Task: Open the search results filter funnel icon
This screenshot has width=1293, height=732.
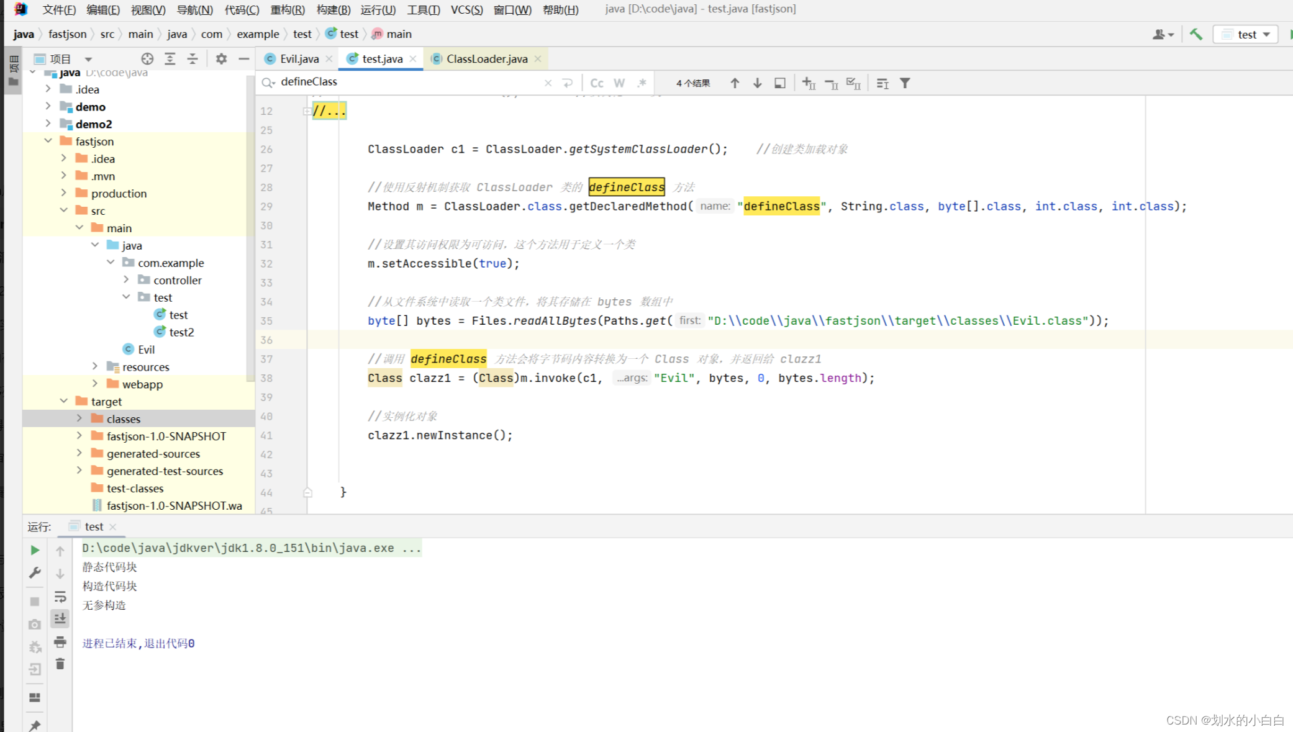Action: pos(905,83)
